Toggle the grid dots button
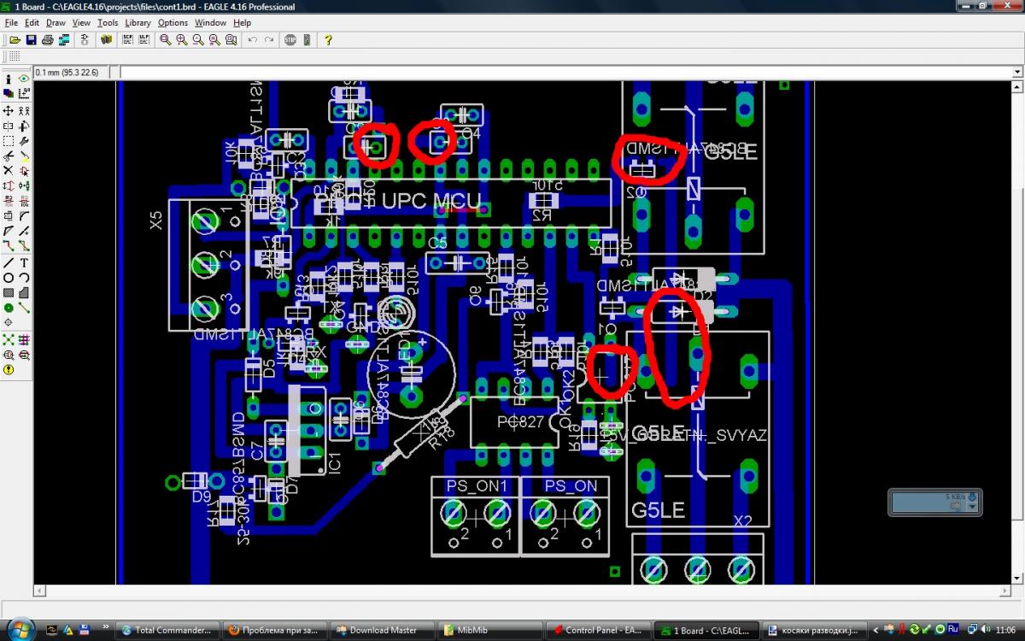 point(15,56)
